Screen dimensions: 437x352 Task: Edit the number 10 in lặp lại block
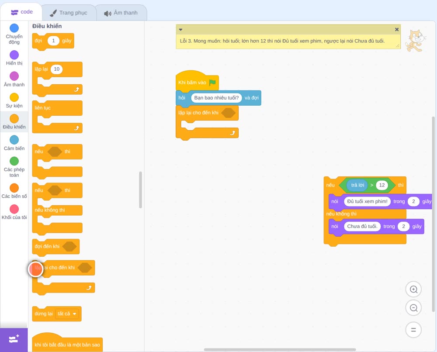[56, 69]
